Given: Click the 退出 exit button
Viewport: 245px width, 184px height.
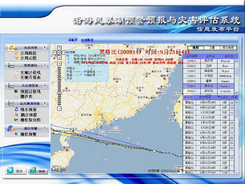Looking at the screenshot, I should pyautogui.click(x=15, y=171).
